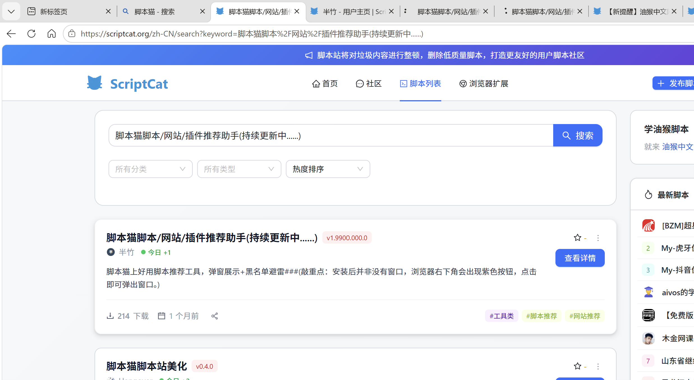Image resolution: width=694 pixels, height=380 pixels.
Task: Open the 【免费版 script icon
Action: click(x=649, y=315)
